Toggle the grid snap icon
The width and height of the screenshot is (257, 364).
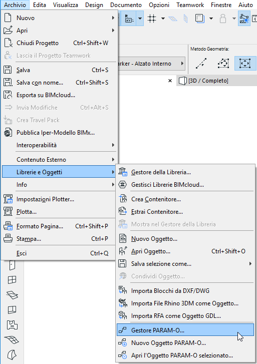tap(152, 19)
